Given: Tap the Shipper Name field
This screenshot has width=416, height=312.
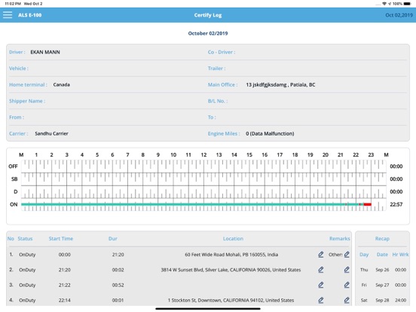Looking at the screenshot, I should pos(107,101).
